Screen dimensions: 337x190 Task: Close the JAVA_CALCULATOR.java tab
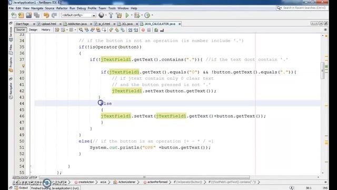coord(180,24)
